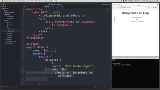
Task: Click the Tab Size setting in status bar
Action: tap(97, 87)
